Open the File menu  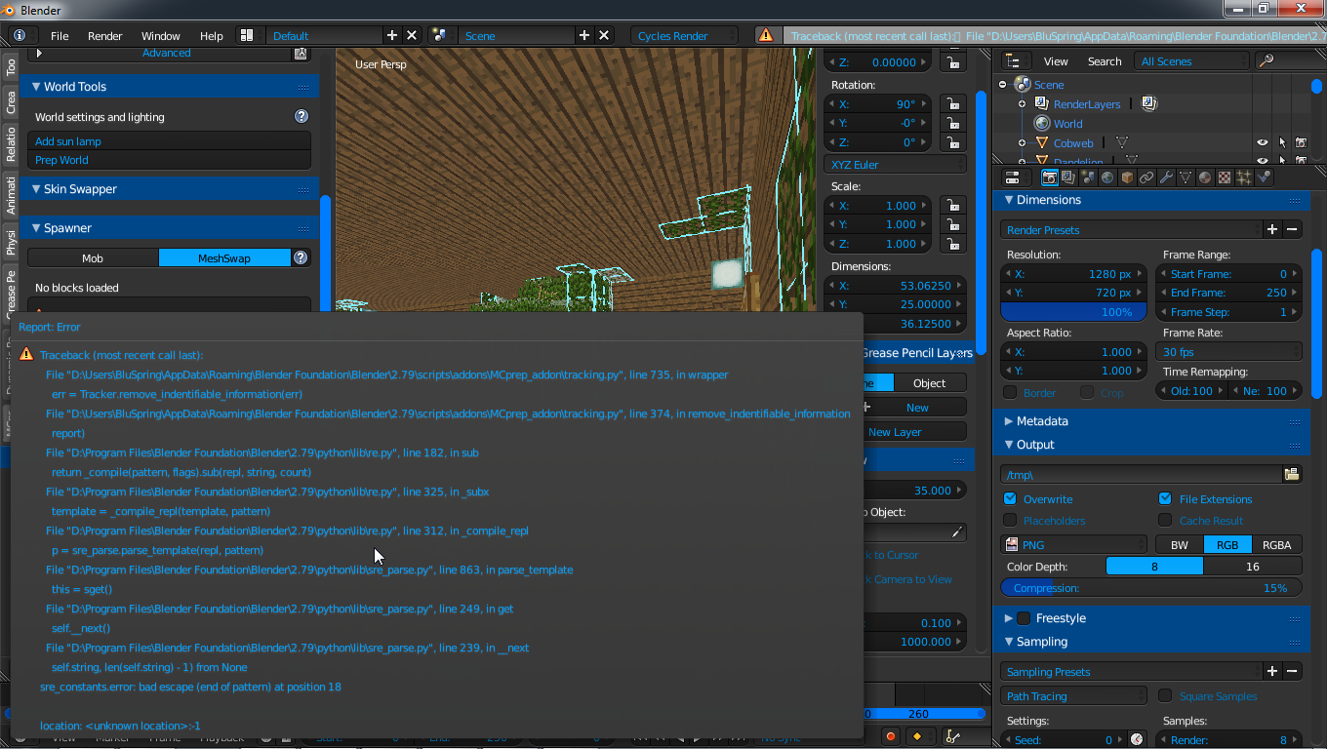pyautogui.click(x=60, y=35)
